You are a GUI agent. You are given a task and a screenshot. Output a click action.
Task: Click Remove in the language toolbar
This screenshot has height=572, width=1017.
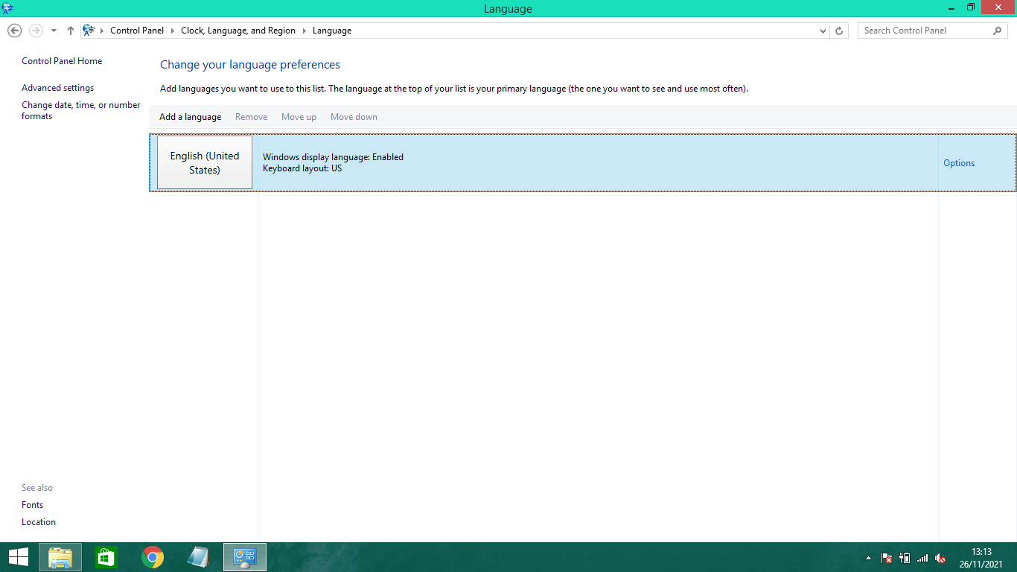[x=251, y=117]
